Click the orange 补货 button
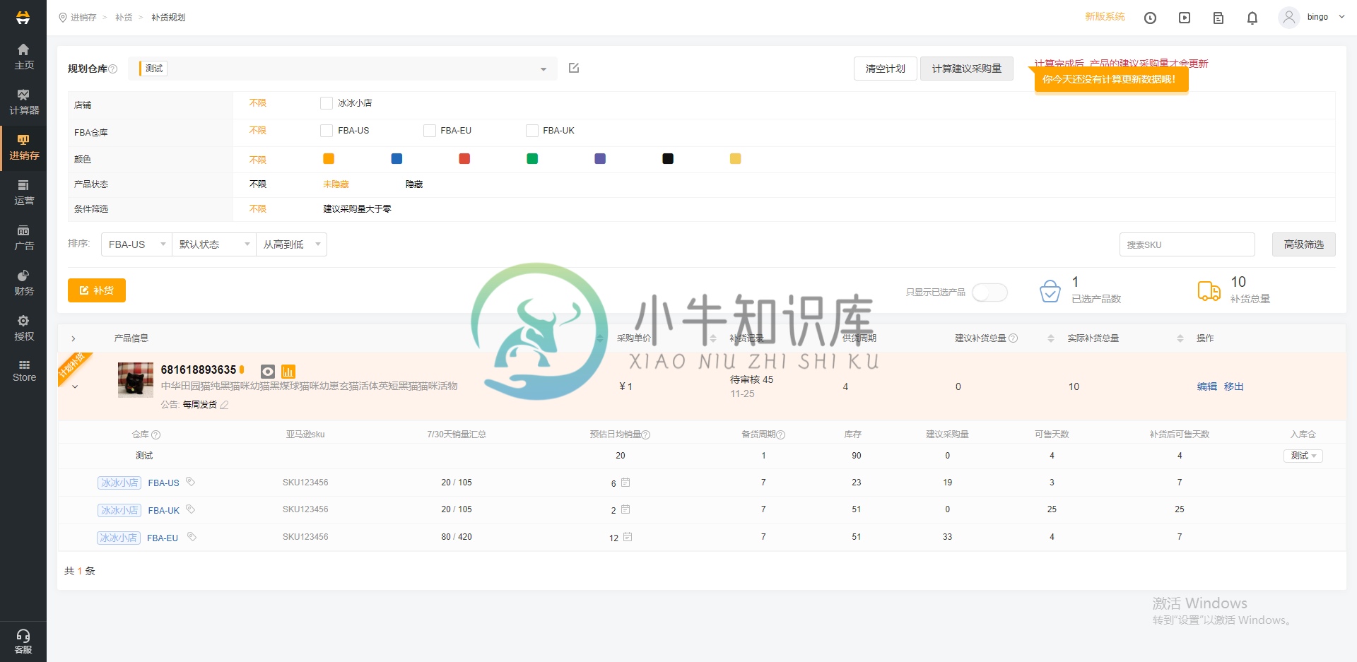Screen dimensions: 1357x662 (x=97, y=290)
